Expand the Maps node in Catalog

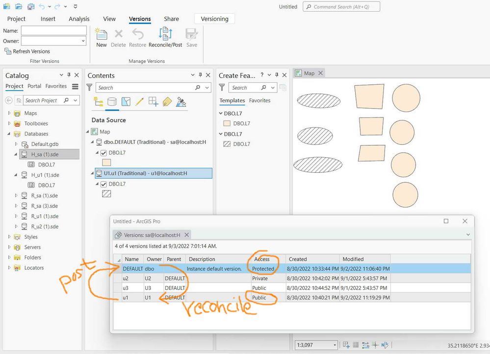tap(9, 113)
